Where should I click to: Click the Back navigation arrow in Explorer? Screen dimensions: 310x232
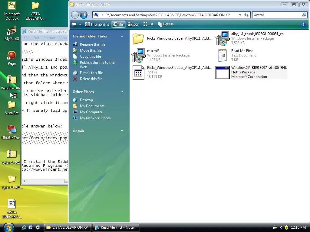point(75,15)
